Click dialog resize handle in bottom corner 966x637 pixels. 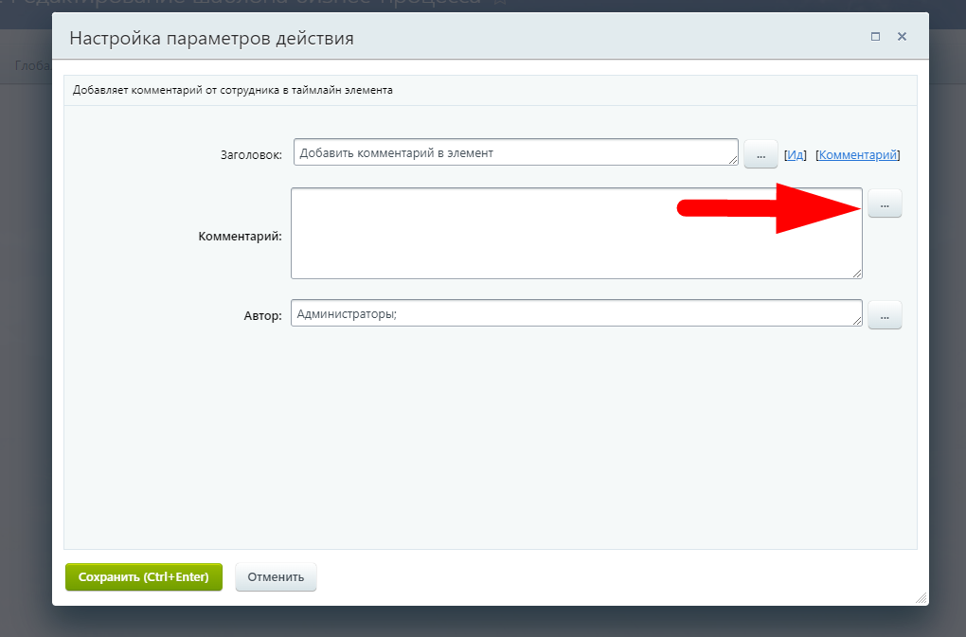point(921,598)
